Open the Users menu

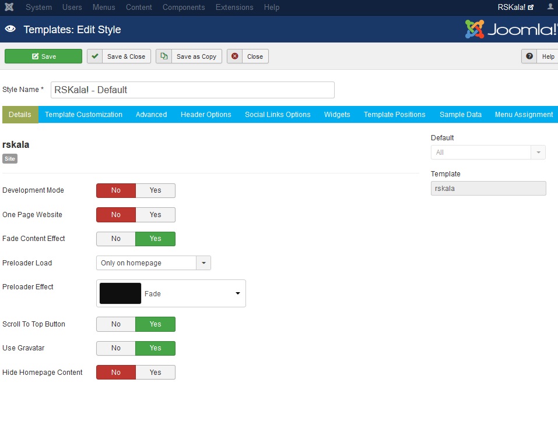(72, 7)
